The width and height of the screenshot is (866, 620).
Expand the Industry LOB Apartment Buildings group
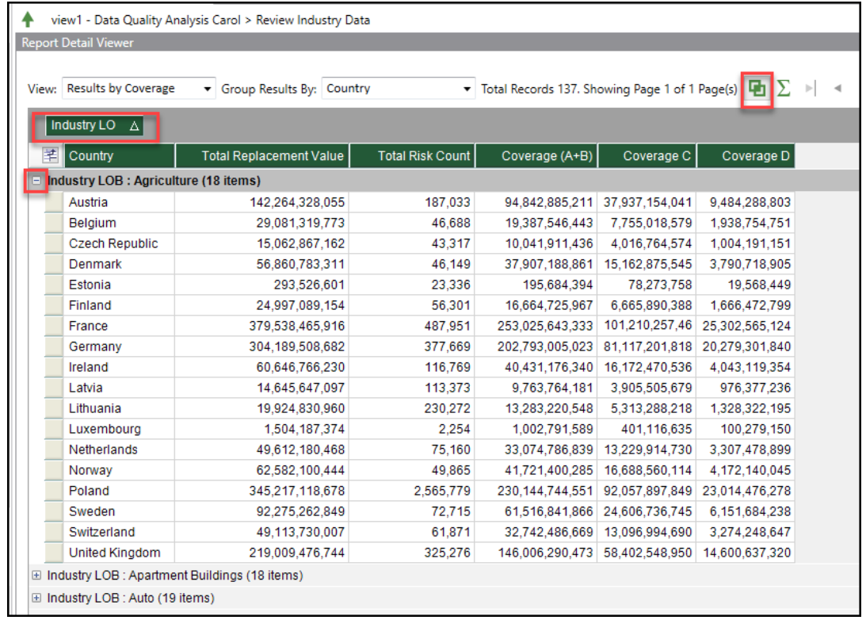(x=36, y=576)
